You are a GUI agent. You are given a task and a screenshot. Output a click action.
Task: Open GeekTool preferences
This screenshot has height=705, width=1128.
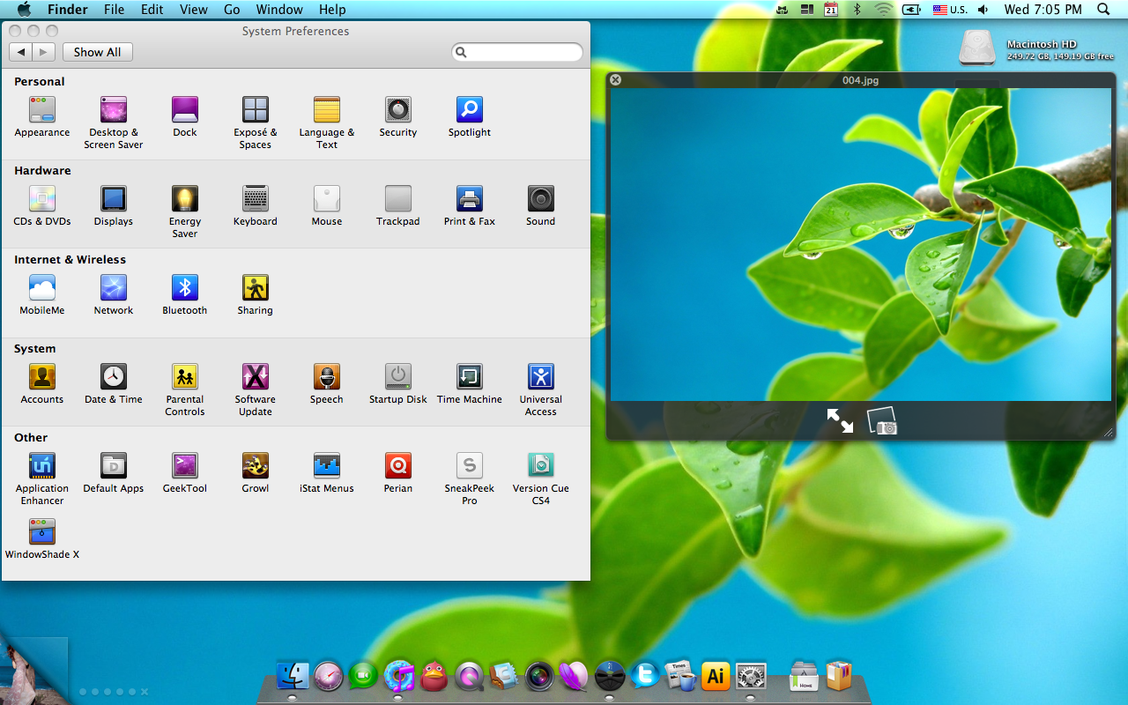[x=185, y=472]
